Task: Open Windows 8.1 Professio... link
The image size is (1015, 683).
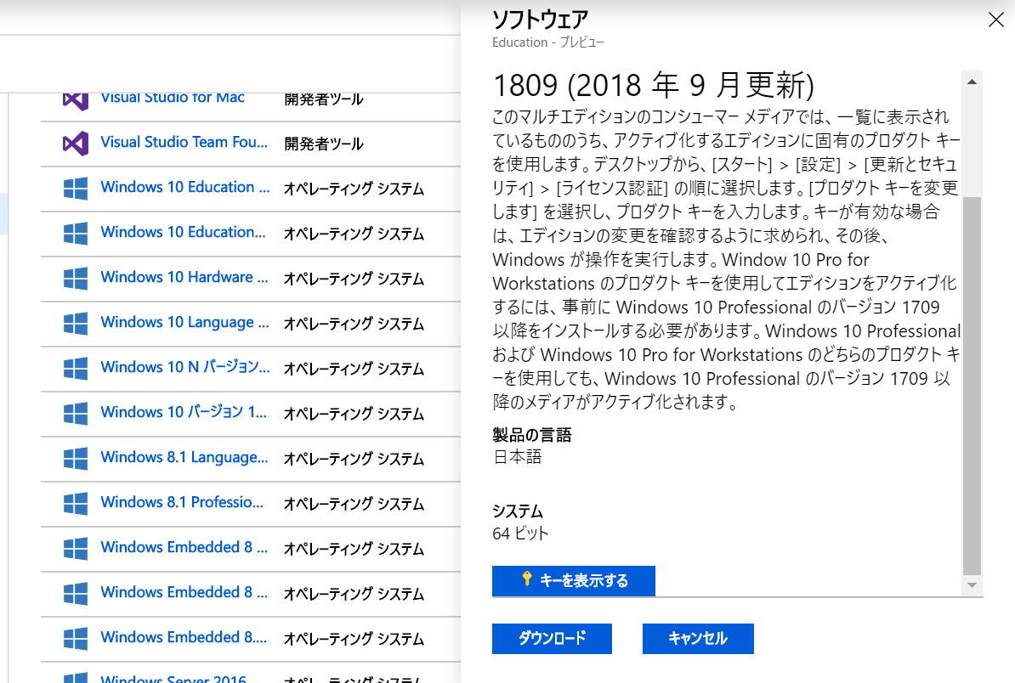Action: click(x=182, y=503)
